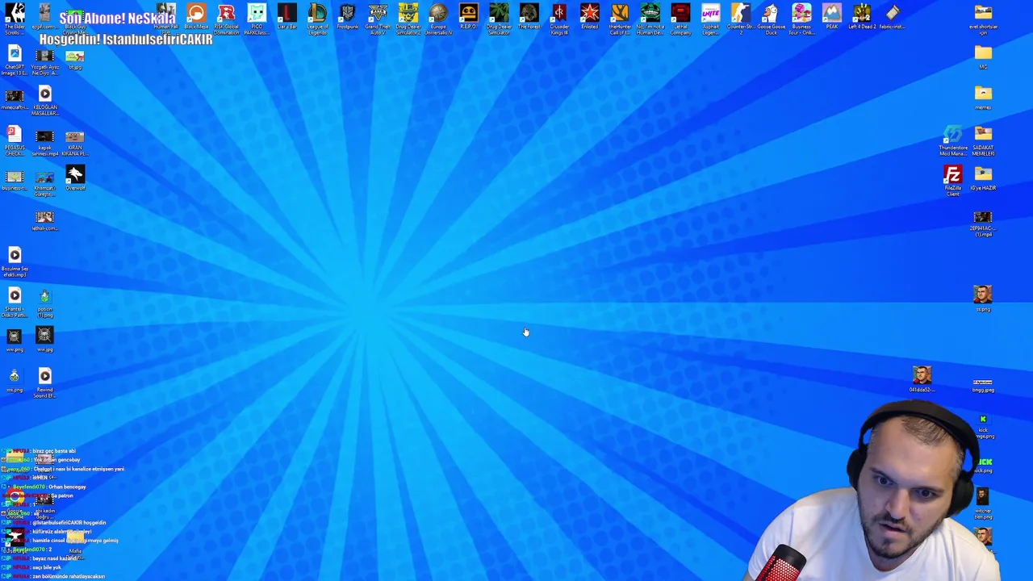Select the ChatGPT Image file

15,60
